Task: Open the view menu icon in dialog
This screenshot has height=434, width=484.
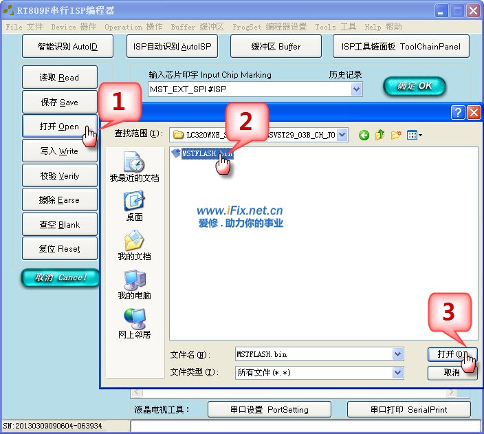Action: tap(415, 135)
